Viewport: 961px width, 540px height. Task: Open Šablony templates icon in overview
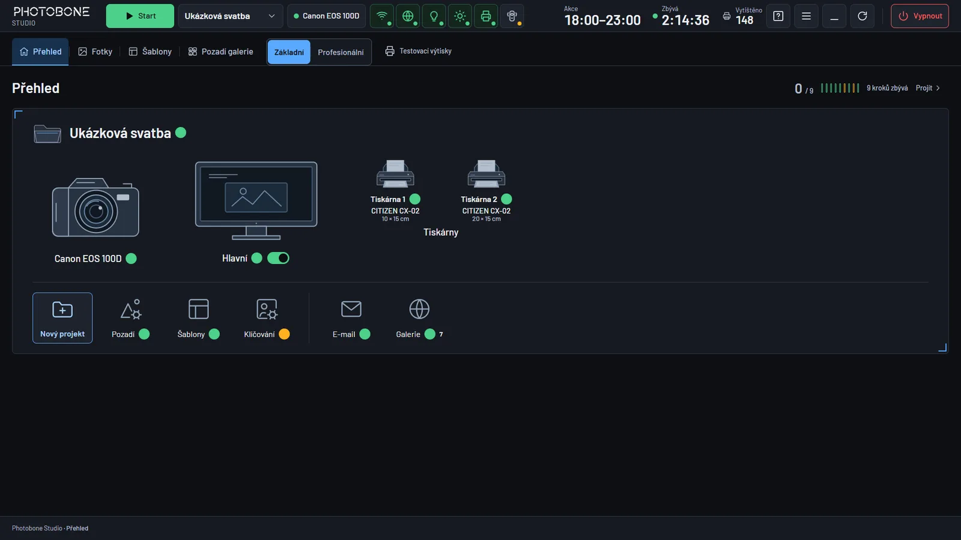(x=198, y=309)
